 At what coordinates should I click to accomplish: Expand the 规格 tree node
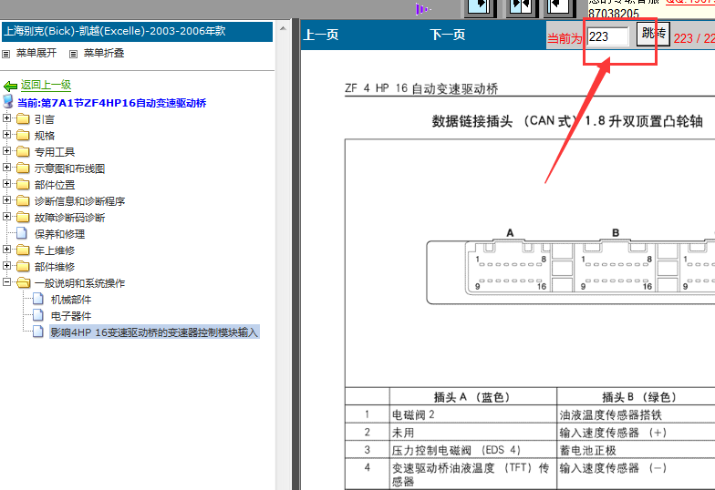[x=6, y=135]
